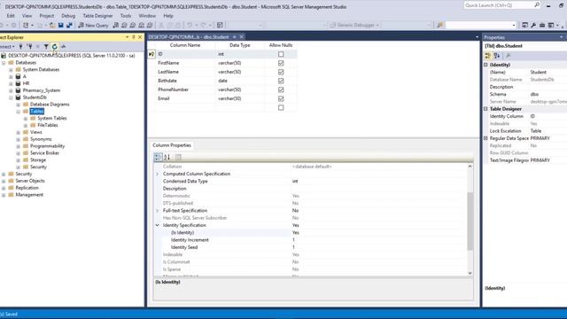567x319 pixels.
Task: Click the Column Properties scrollbar down arrow
Action: coord(470,273)
